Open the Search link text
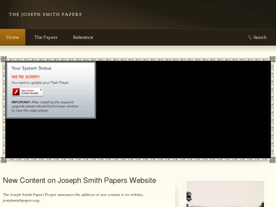This screenshot has width=276, height=207. click(x=260, y=37)
